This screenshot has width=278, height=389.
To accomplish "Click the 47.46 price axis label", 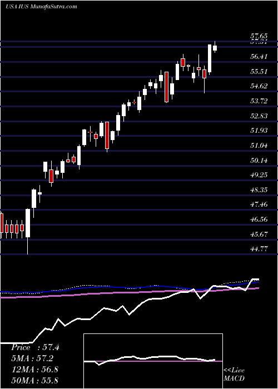I will tap(259, 205).
